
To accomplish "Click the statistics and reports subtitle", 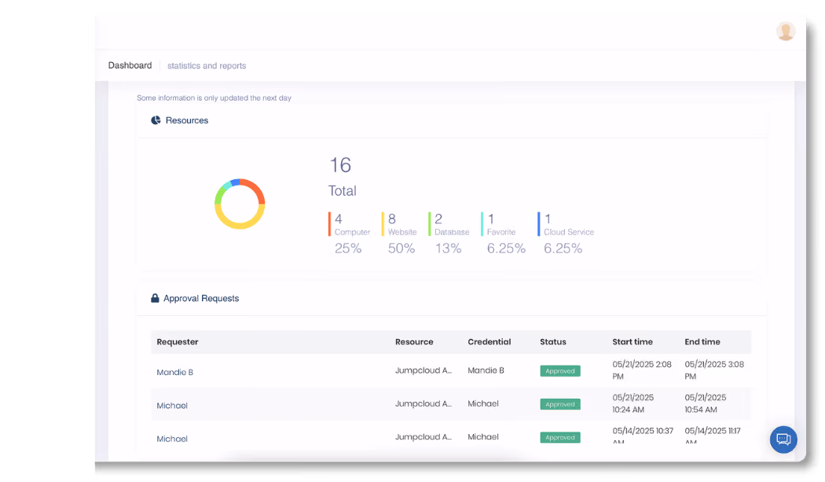I will pos(207,66).
